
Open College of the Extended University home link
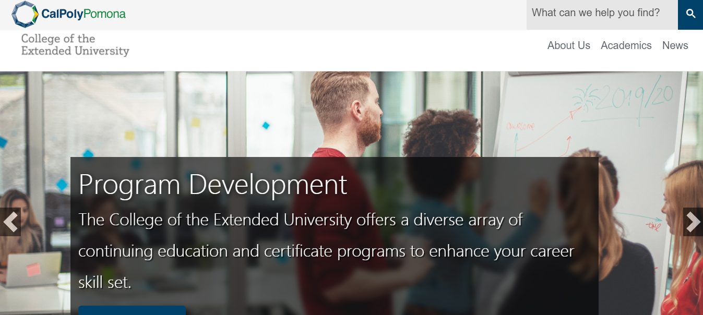tap(75, 45)
